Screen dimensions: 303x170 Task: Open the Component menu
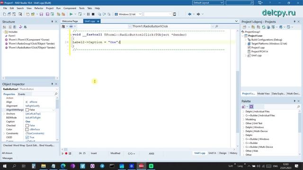point(70,8)
